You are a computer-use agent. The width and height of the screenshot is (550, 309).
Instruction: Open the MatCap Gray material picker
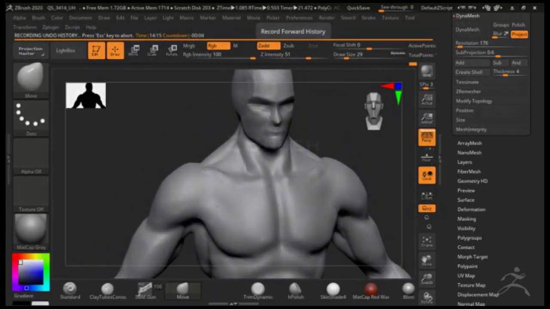click(x=31, y=232)
